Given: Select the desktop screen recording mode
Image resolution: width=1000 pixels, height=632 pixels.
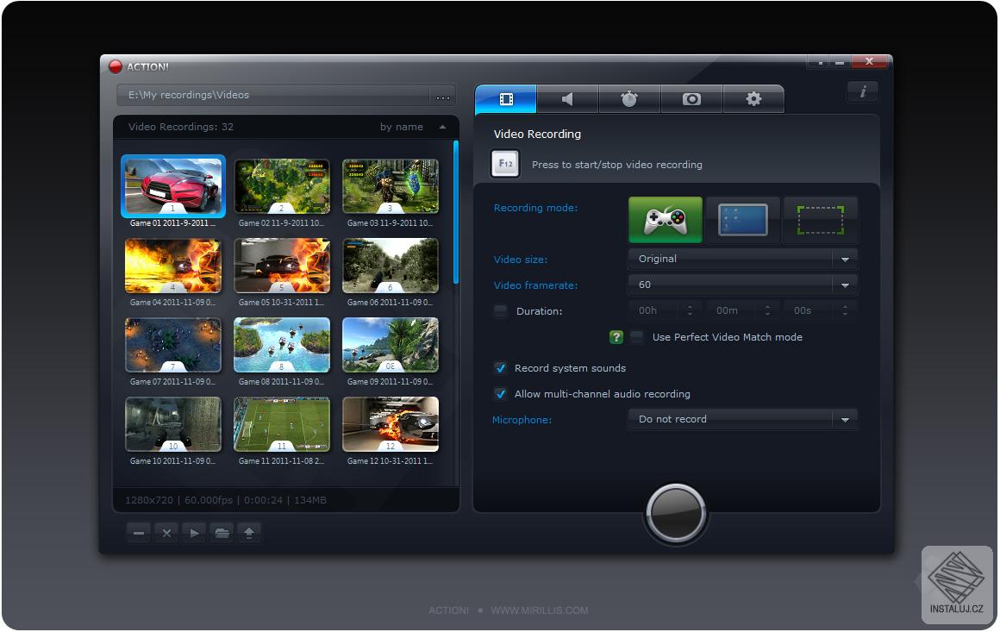Looking at the screenshot, I should [742, 220].
